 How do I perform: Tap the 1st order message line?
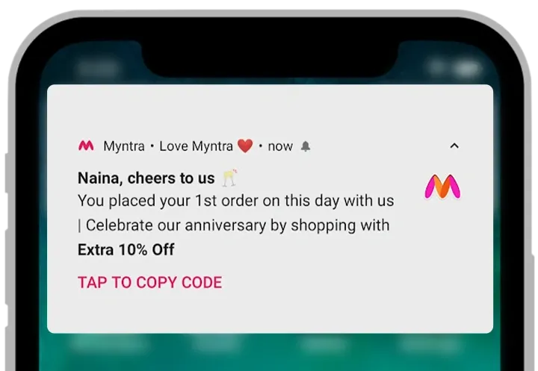(x=235, y=201)
